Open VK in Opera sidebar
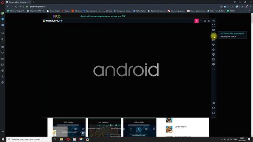Image resolution: width=253 pixels, height=142 pixels. click(x=3, y=25)
